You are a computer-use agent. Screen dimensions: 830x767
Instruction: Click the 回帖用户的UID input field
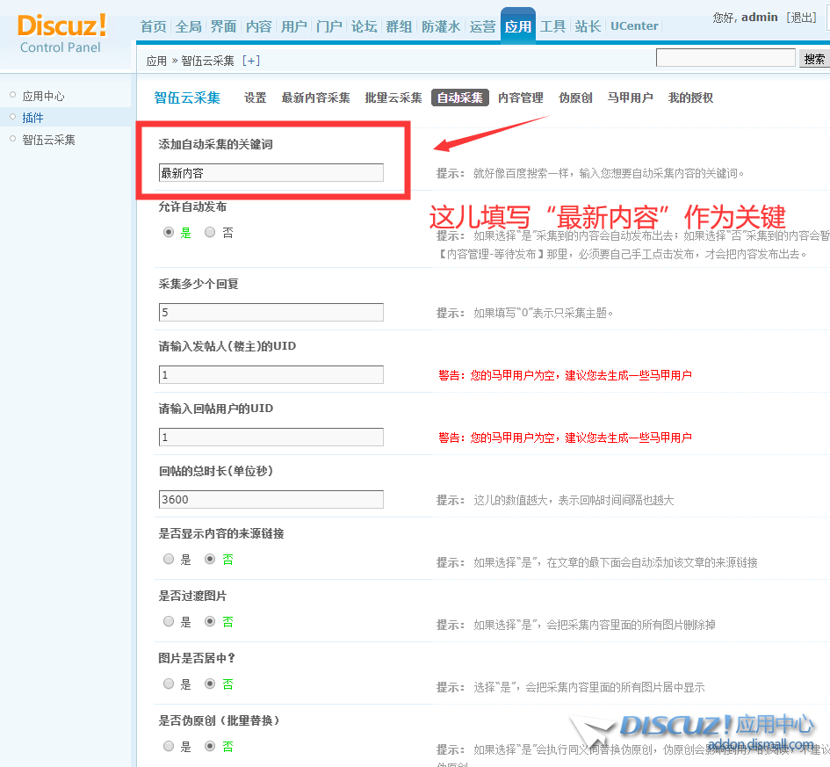tap(271, 438)
